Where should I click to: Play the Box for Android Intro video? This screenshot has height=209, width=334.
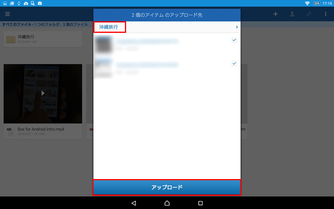[43, 93]
